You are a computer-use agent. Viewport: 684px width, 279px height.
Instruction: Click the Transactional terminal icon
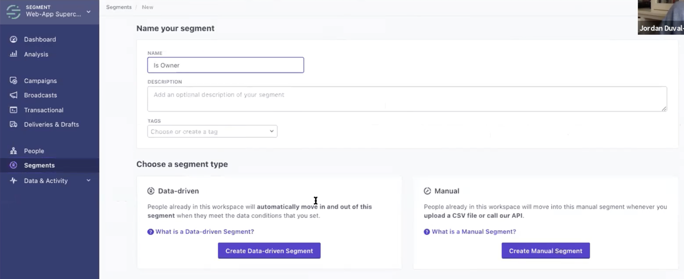pos(13,110)
